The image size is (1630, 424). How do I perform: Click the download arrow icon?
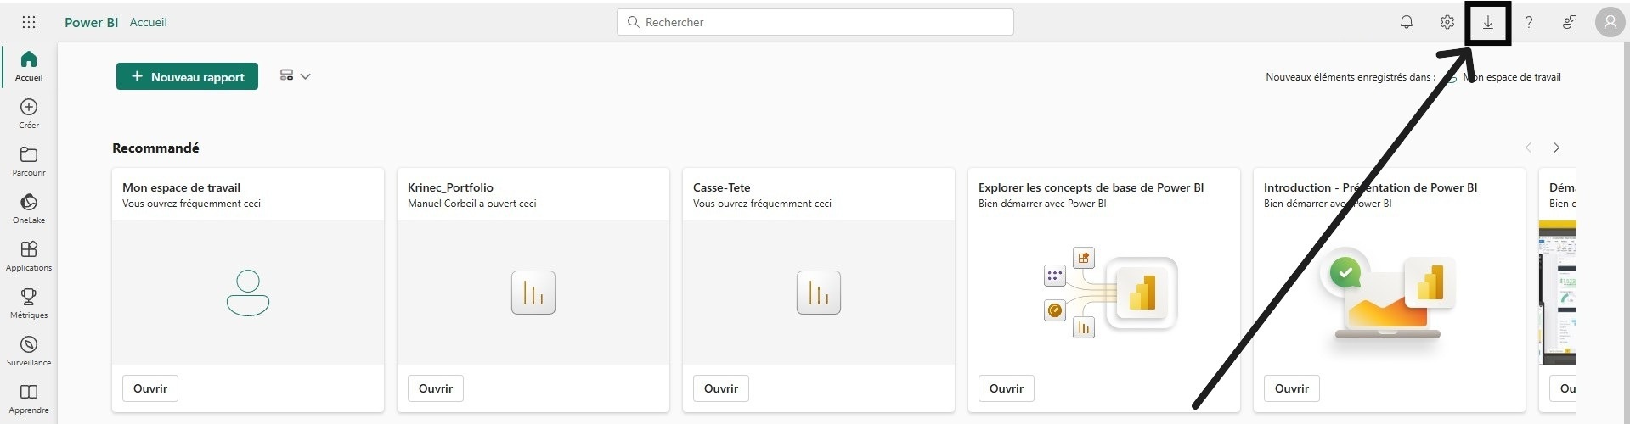pyautogui.click(x=1488, y=23)
